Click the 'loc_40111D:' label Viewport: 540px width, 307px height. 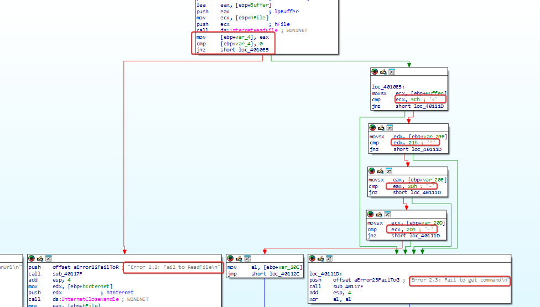[x=325, y=274]
